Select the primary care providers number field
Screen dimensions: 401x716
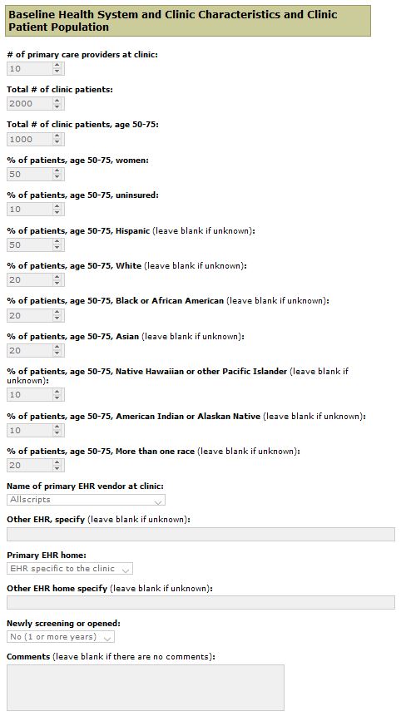(x=30, y=68)
